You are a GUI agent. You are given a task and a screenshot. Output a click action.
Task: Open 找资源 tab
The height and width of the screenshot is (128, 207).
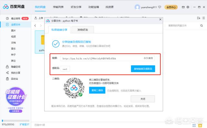(x=109, y=7)
